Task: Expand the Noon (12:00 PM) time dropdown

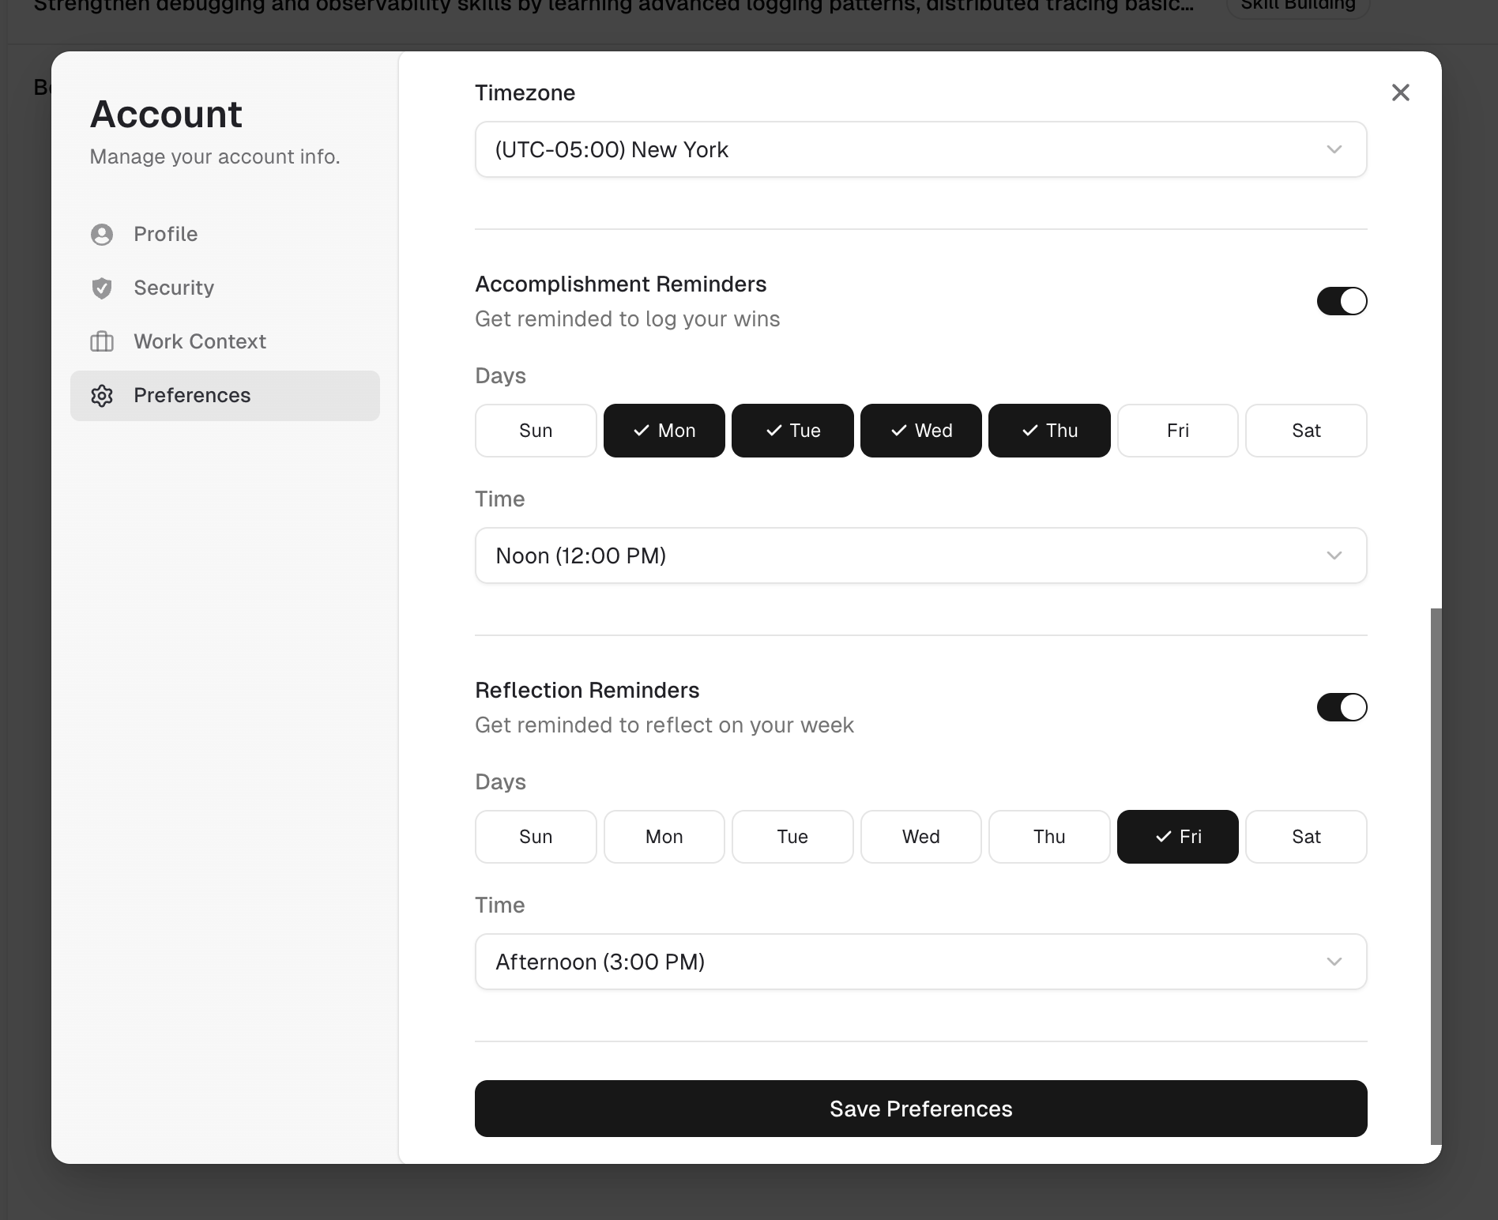Action: [x=920, y=555]
